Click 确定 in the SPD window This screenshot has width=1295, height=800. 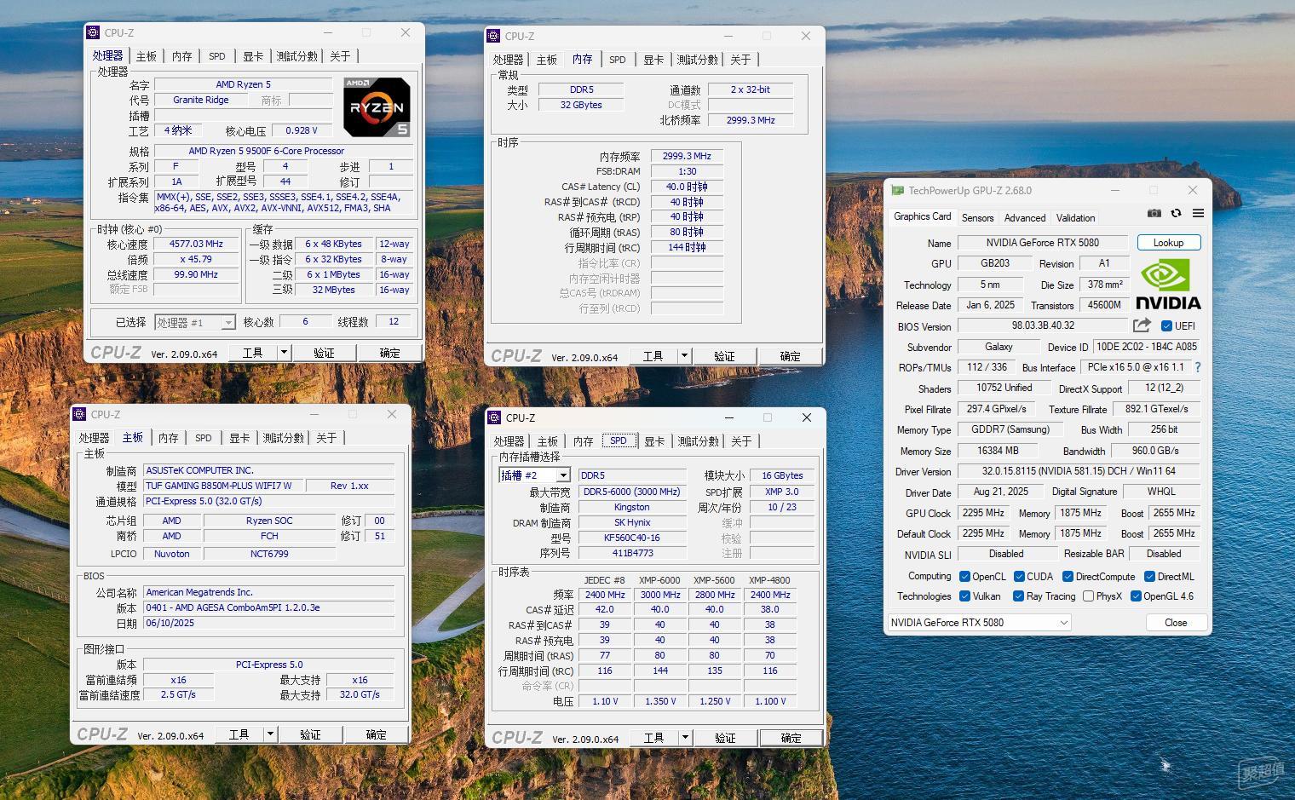(791, 738)
